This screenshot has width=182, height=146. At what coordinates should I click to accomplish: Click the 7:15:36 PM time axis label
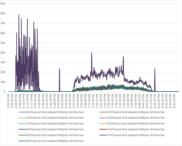(x=93, y=101)
